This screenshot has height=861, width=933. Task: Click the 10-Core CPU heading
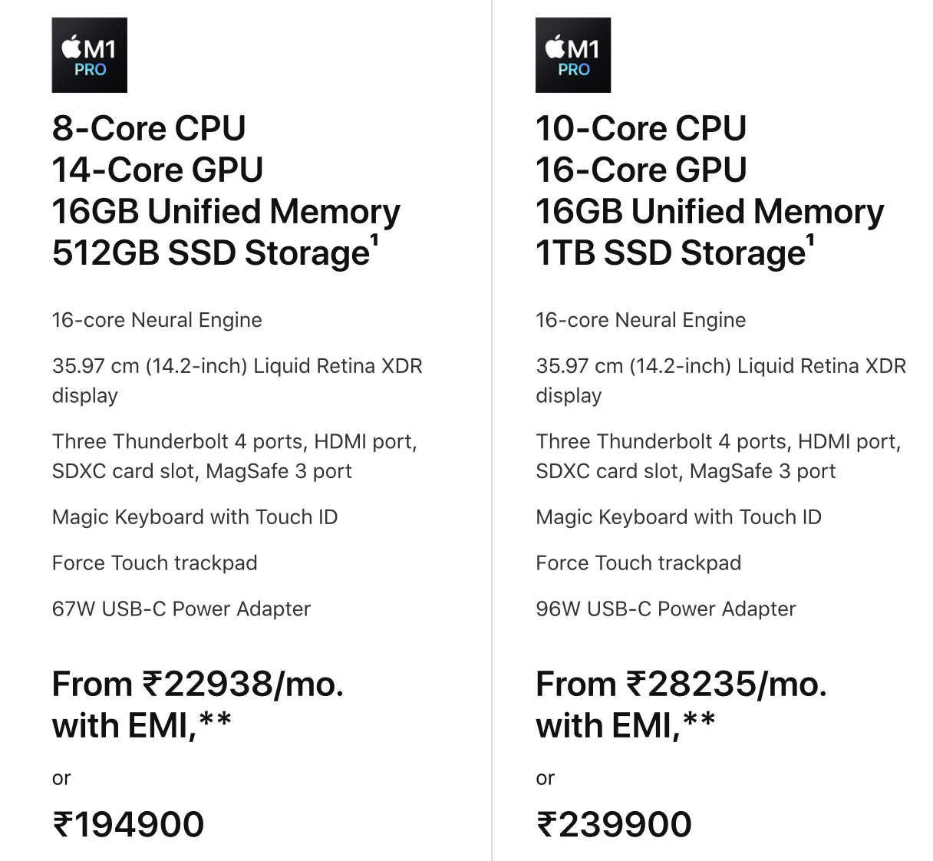tap(641, 128)
